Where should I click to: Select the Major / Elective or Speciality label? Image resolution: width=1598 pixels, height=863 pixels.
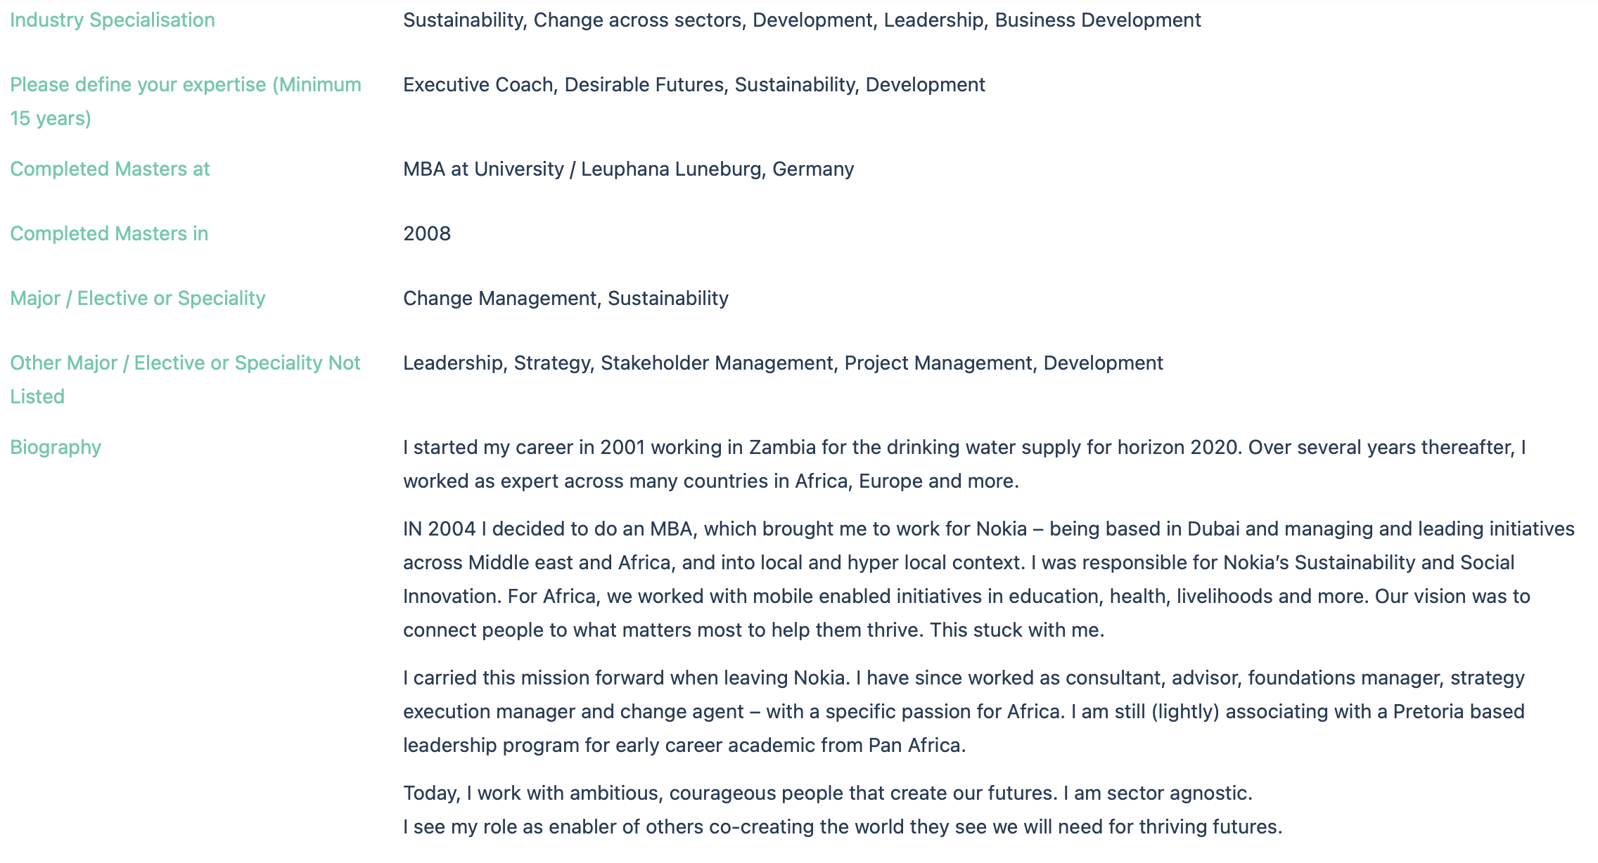[137, 298]
